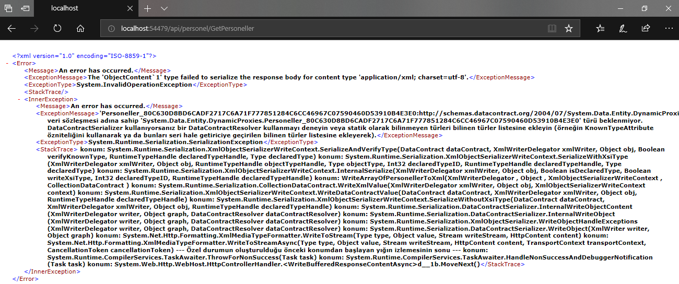Add page to favorites with star
679x284 pixels.
(x=569, y=28)
